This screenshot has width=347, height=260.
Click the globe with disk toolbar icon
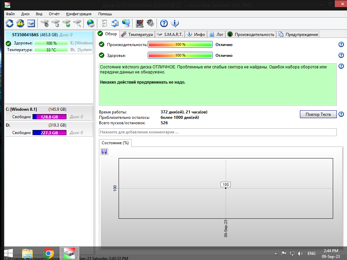point(90,23)
